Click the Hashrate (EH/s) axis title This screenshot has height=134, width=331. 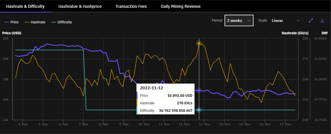(x=295, y=33)
